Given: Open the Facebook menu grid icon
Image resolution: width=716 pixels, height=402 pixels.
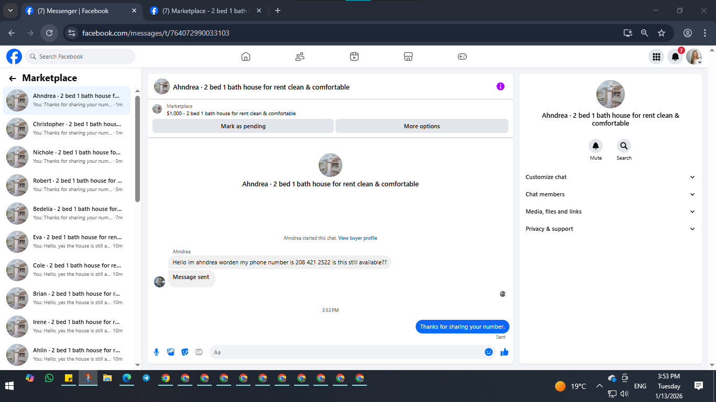Looking at the screenshot, I should click(x=656, y=57).
